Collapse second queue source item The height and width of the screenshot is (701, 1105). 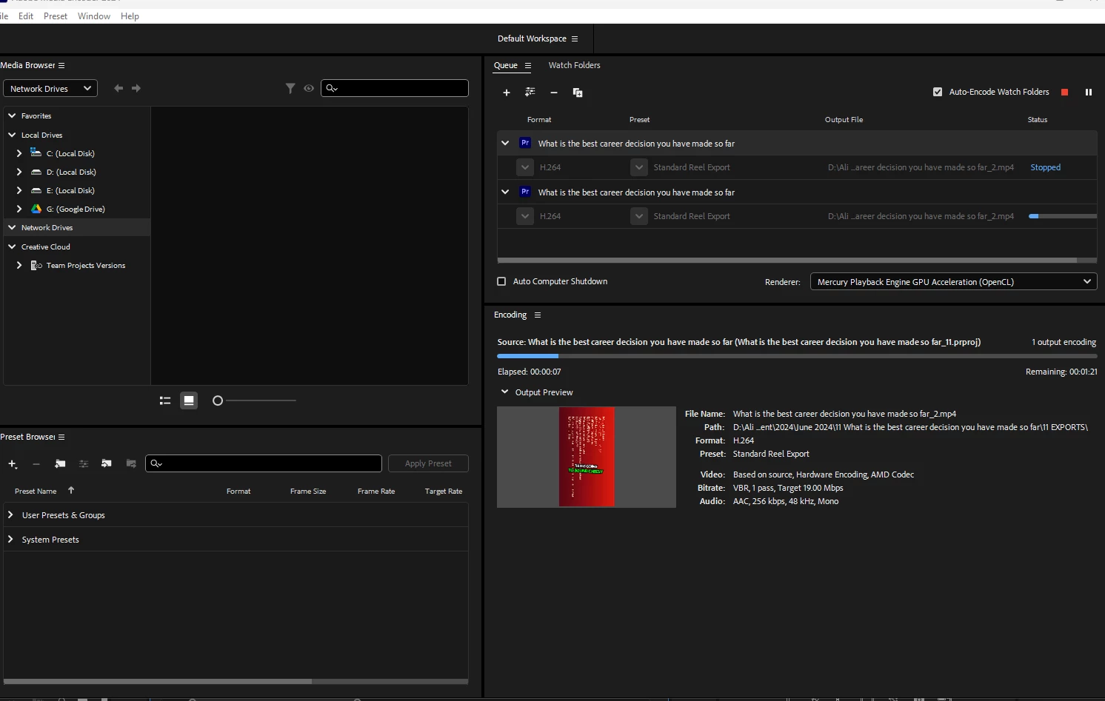[505, 192]
